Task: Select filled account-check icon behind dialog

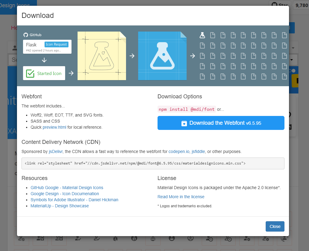Action: click(78, 239)
